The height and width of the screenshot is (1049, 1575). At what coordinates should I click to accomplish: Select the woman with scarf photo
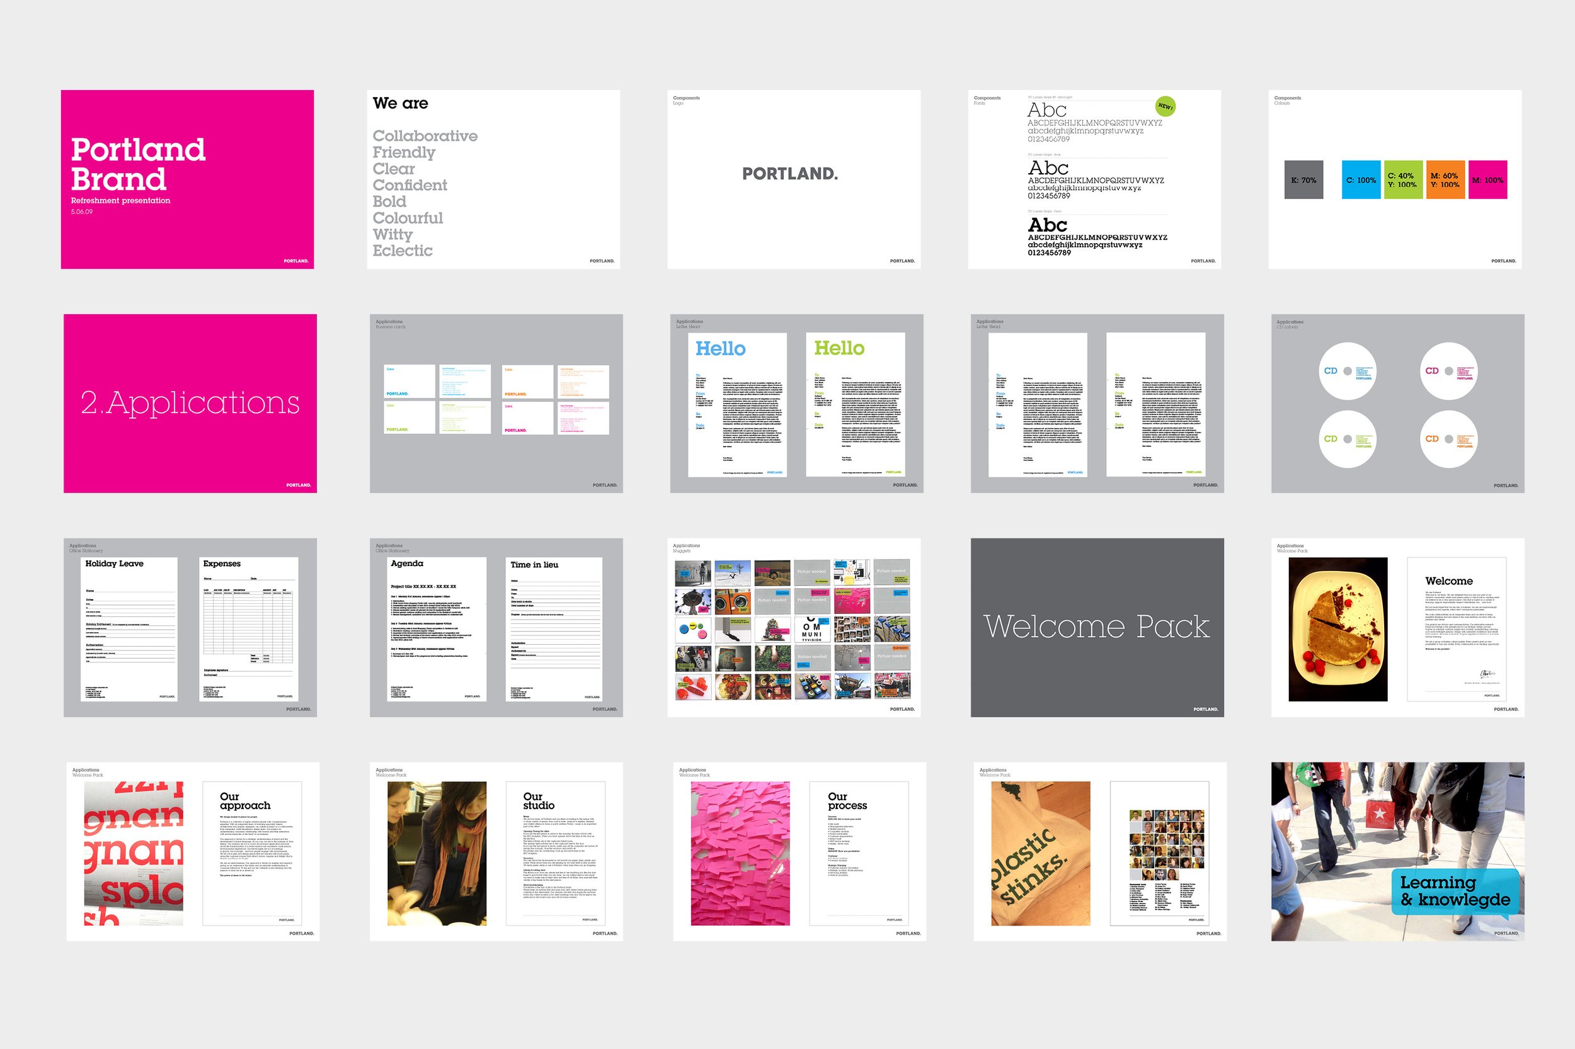(x=437, y=854)
